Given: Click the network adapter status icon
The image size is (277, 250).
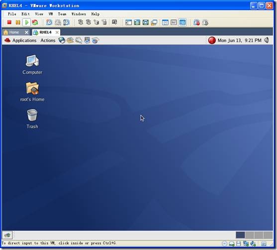Looking at the screenshot, I should point(246,244).
